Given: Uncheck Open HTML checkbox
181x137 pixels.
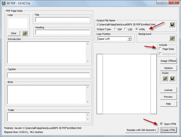Looking at the screenshot, I should click(161, 124).
